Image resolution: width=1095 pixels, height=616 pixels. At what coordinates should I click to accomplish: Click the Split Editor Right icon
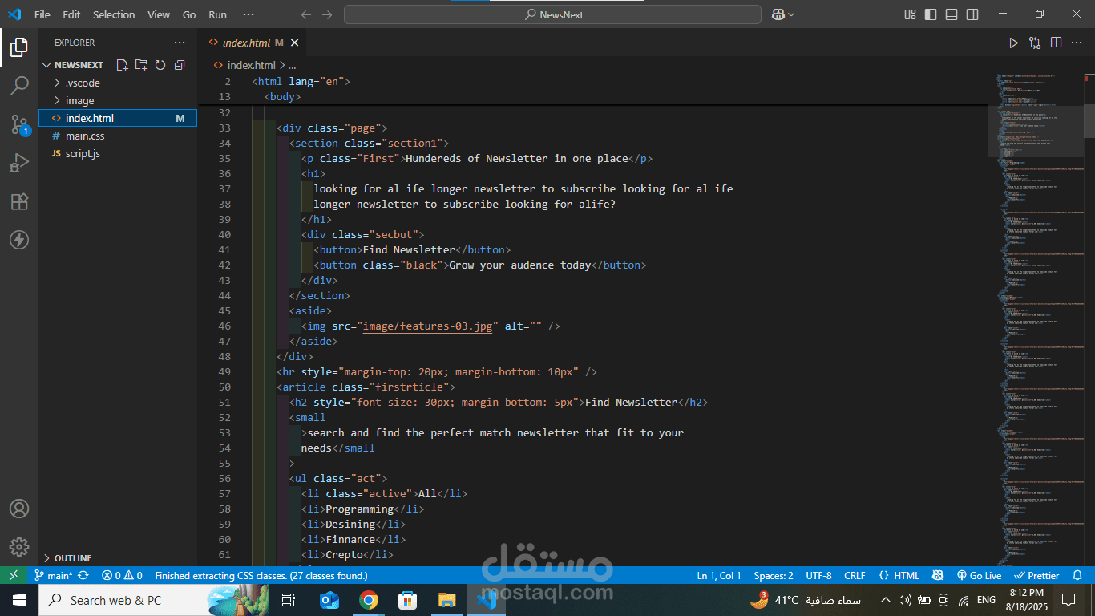coord(1057,43)
